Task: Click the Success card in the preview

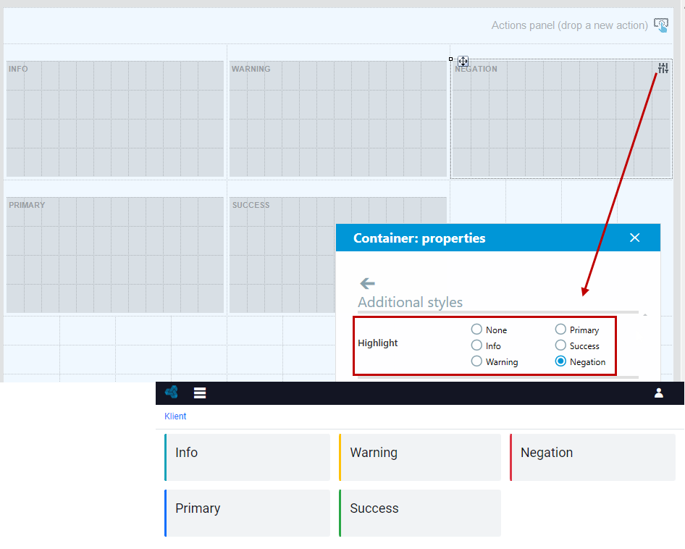Action: [x=420, y=514]
